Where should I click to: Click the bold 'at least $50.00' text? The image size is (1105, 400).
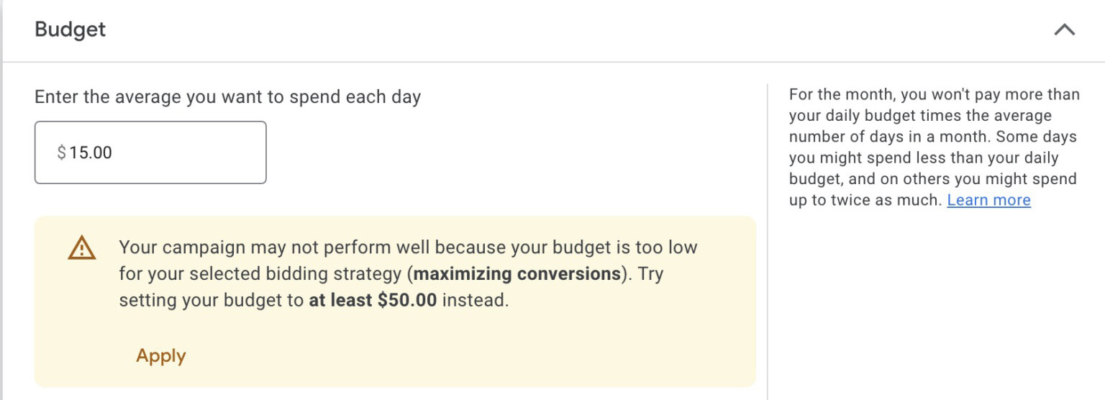pos(373,300)
